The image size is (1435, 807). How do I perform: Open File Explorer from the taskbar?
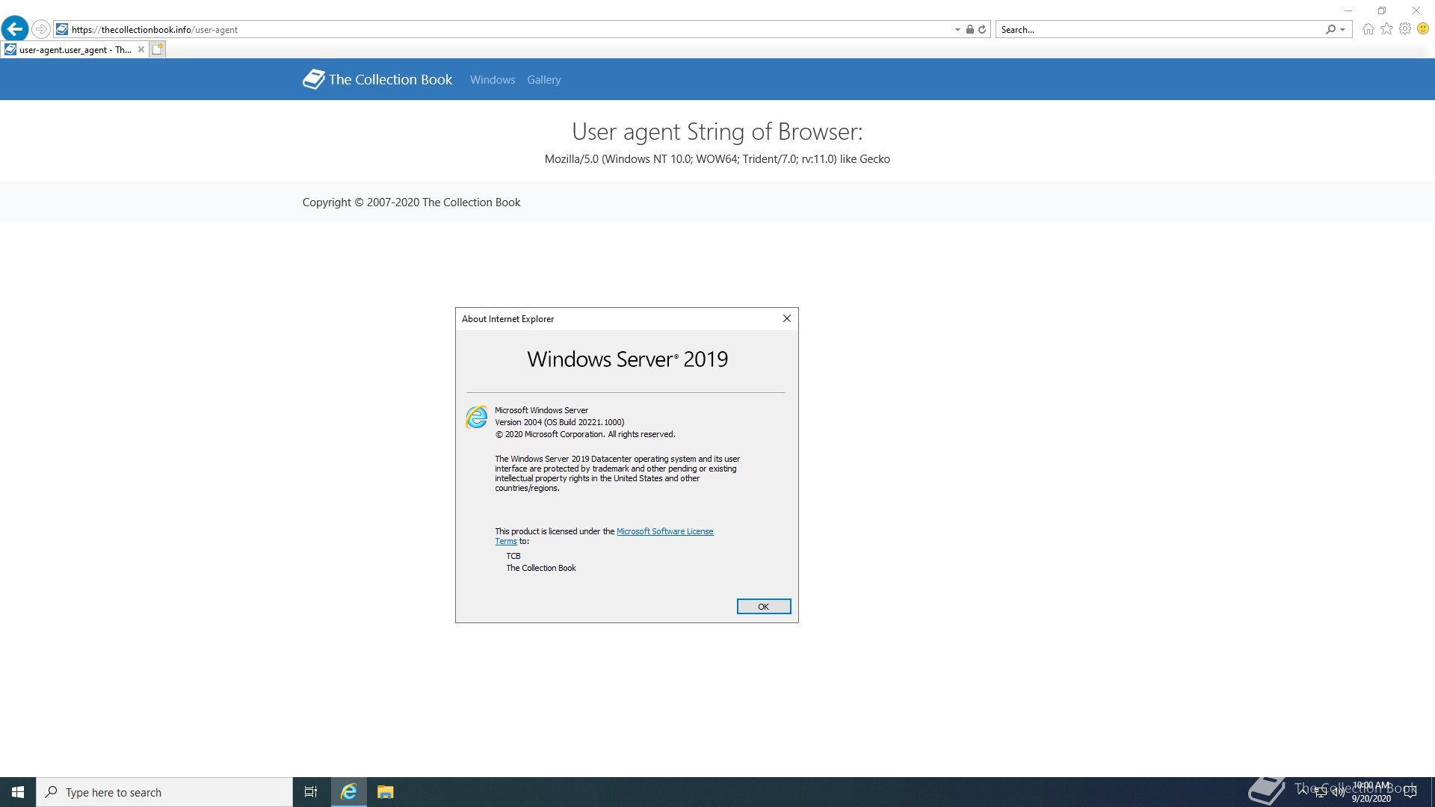385,792
